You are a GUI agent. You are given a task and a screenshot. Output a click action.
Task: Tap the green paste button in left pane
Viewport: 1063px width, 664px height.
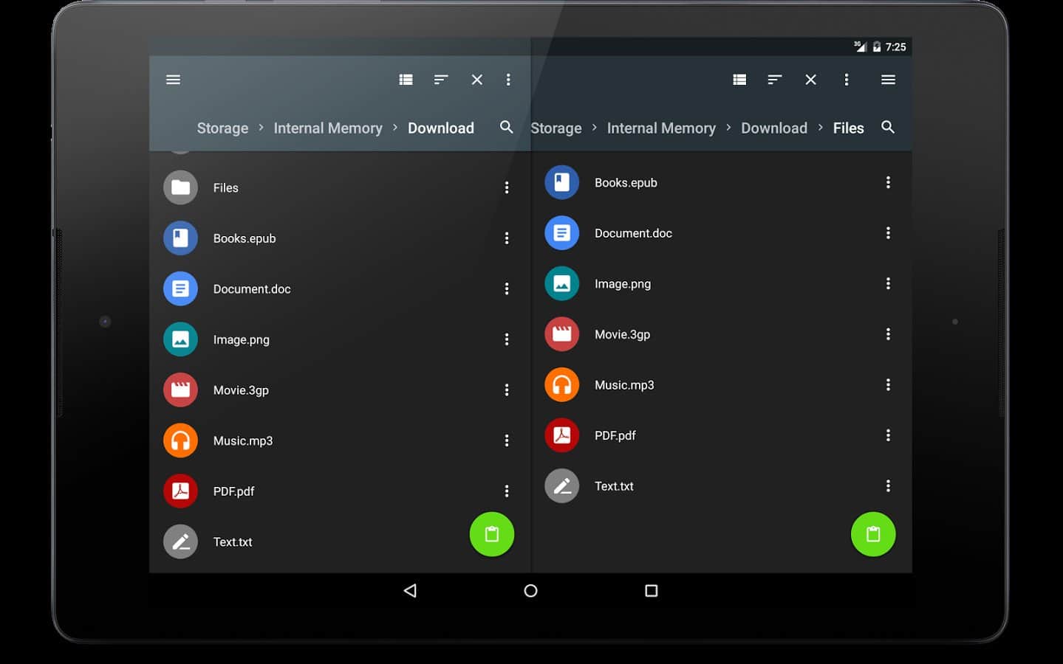tap(492, 534)
